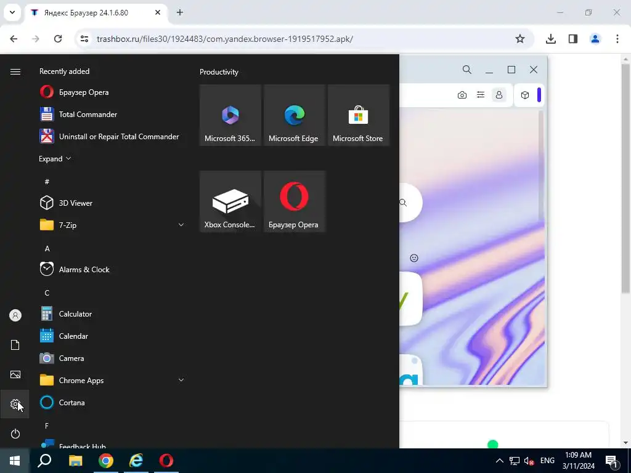Toggle the Start menu hamburger navigation
The width and height of the screenshot is (631, 473).
15,71
